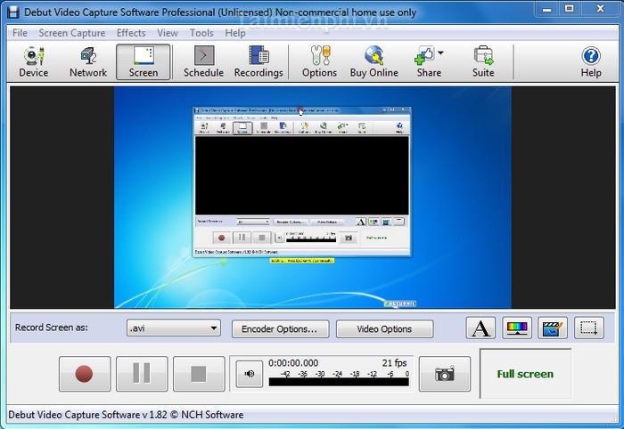Click the Share thumbs-up icon

[x=424, y=55]
